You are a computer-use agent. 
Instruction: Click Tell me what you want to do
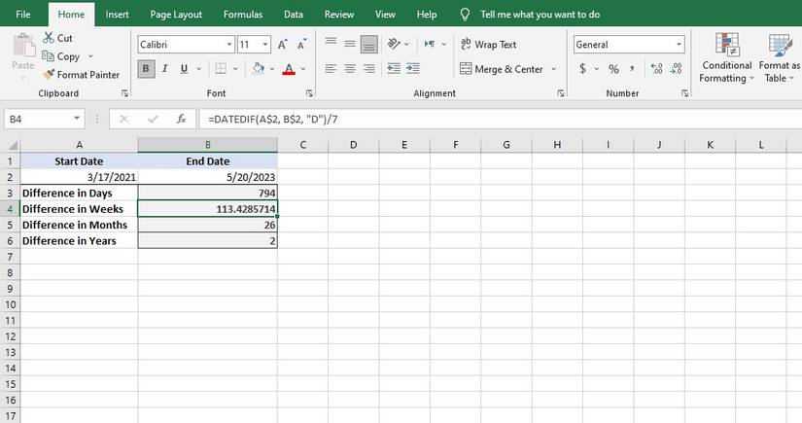[x=540, y=15]
